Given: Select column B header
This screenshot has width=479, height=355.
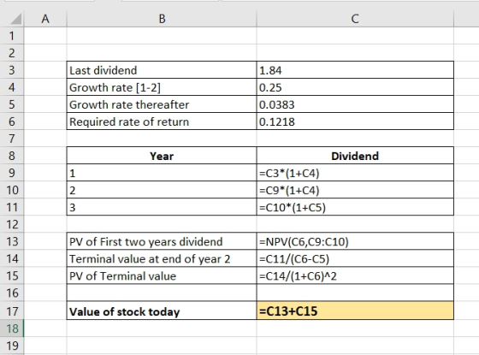Looking at the screenshot, I should click(162, 19).
